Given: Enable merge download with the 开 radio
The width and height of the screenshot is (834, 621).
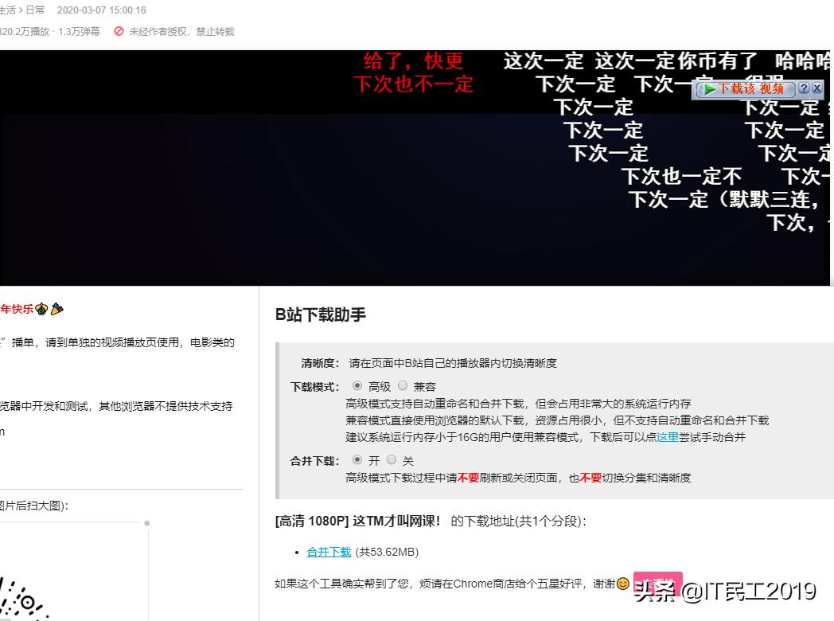Looking at the screenshot, I should [357, 459].
